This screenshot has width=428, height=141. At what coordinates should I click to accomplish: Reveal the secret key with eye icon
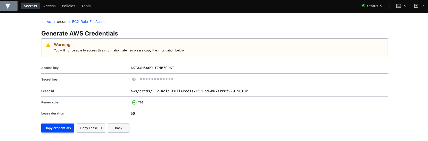(x=134, y=80)
